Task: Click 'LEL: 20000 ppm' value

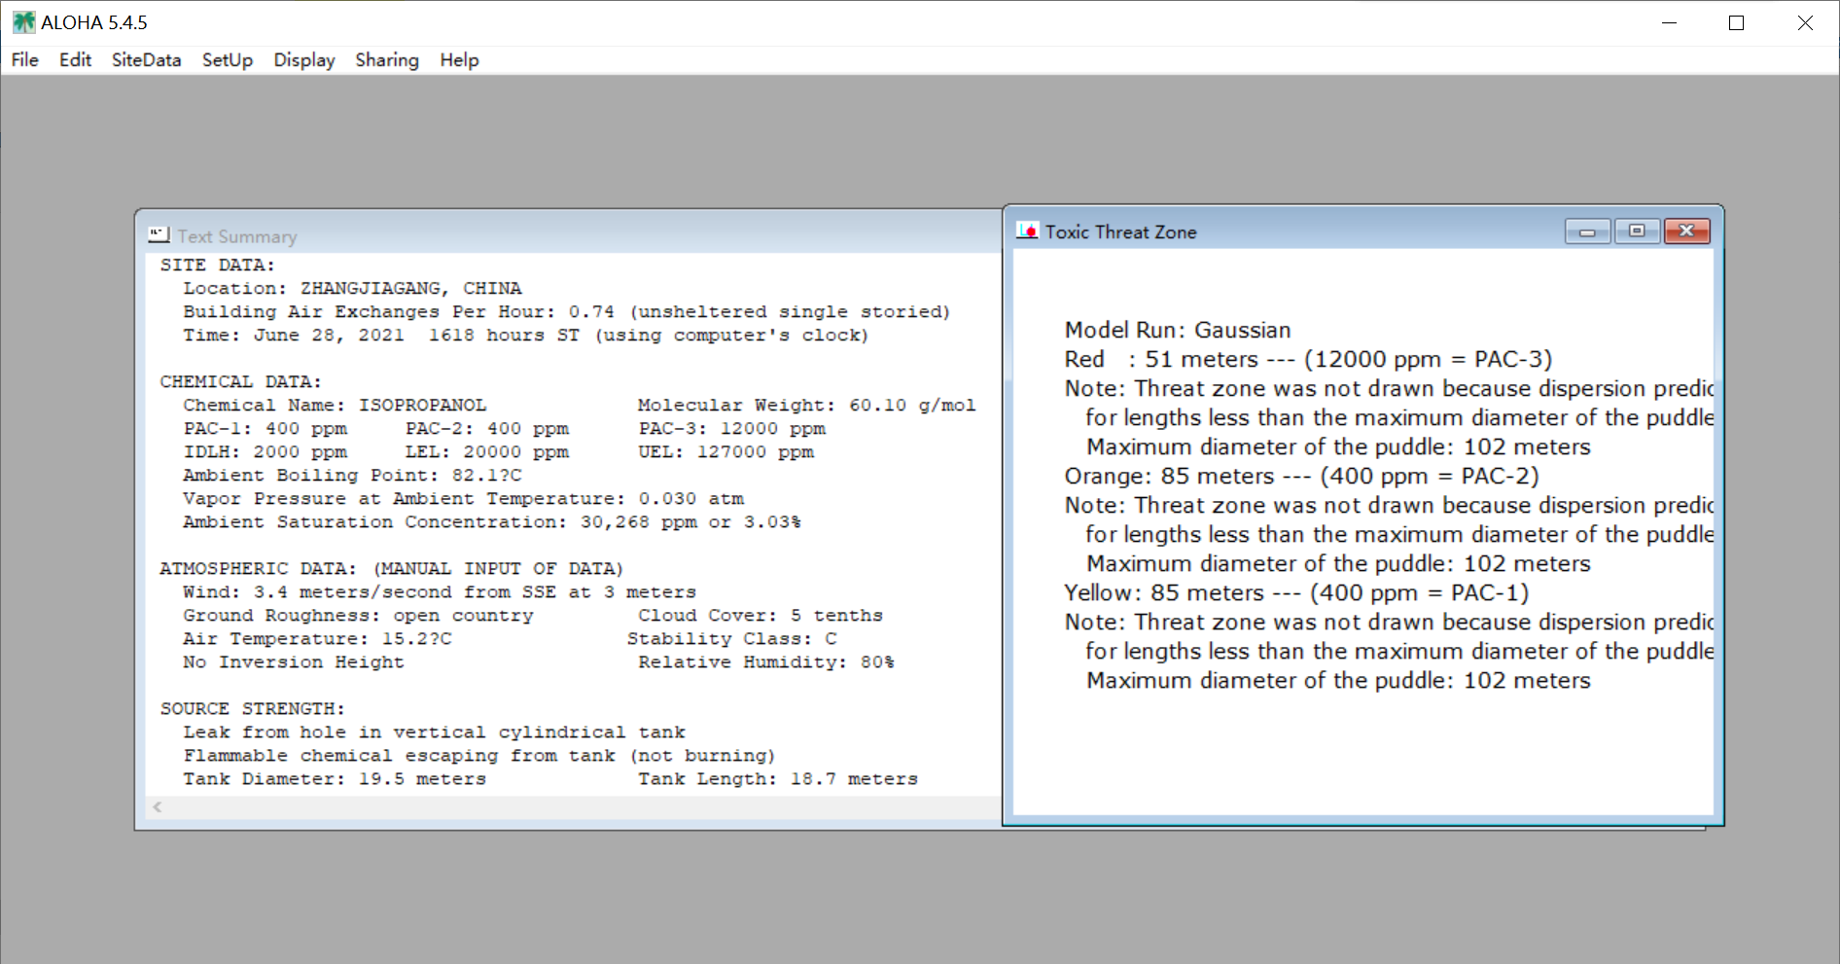Action: [487, 451]
